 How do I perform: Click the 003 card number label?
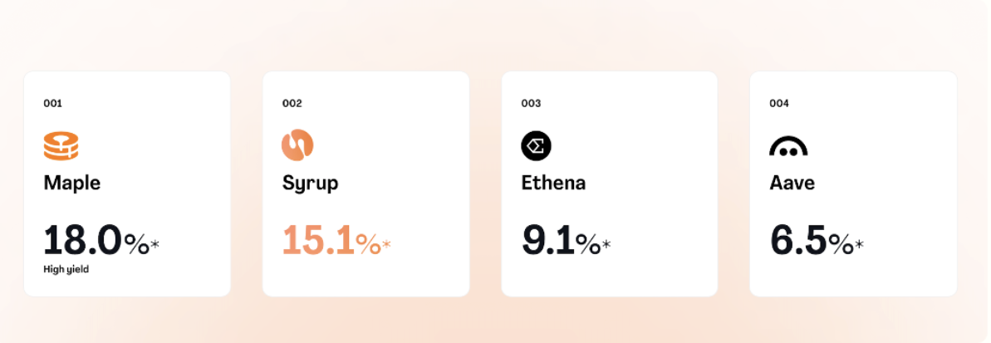pyautogui.click(x=531, y=104)
